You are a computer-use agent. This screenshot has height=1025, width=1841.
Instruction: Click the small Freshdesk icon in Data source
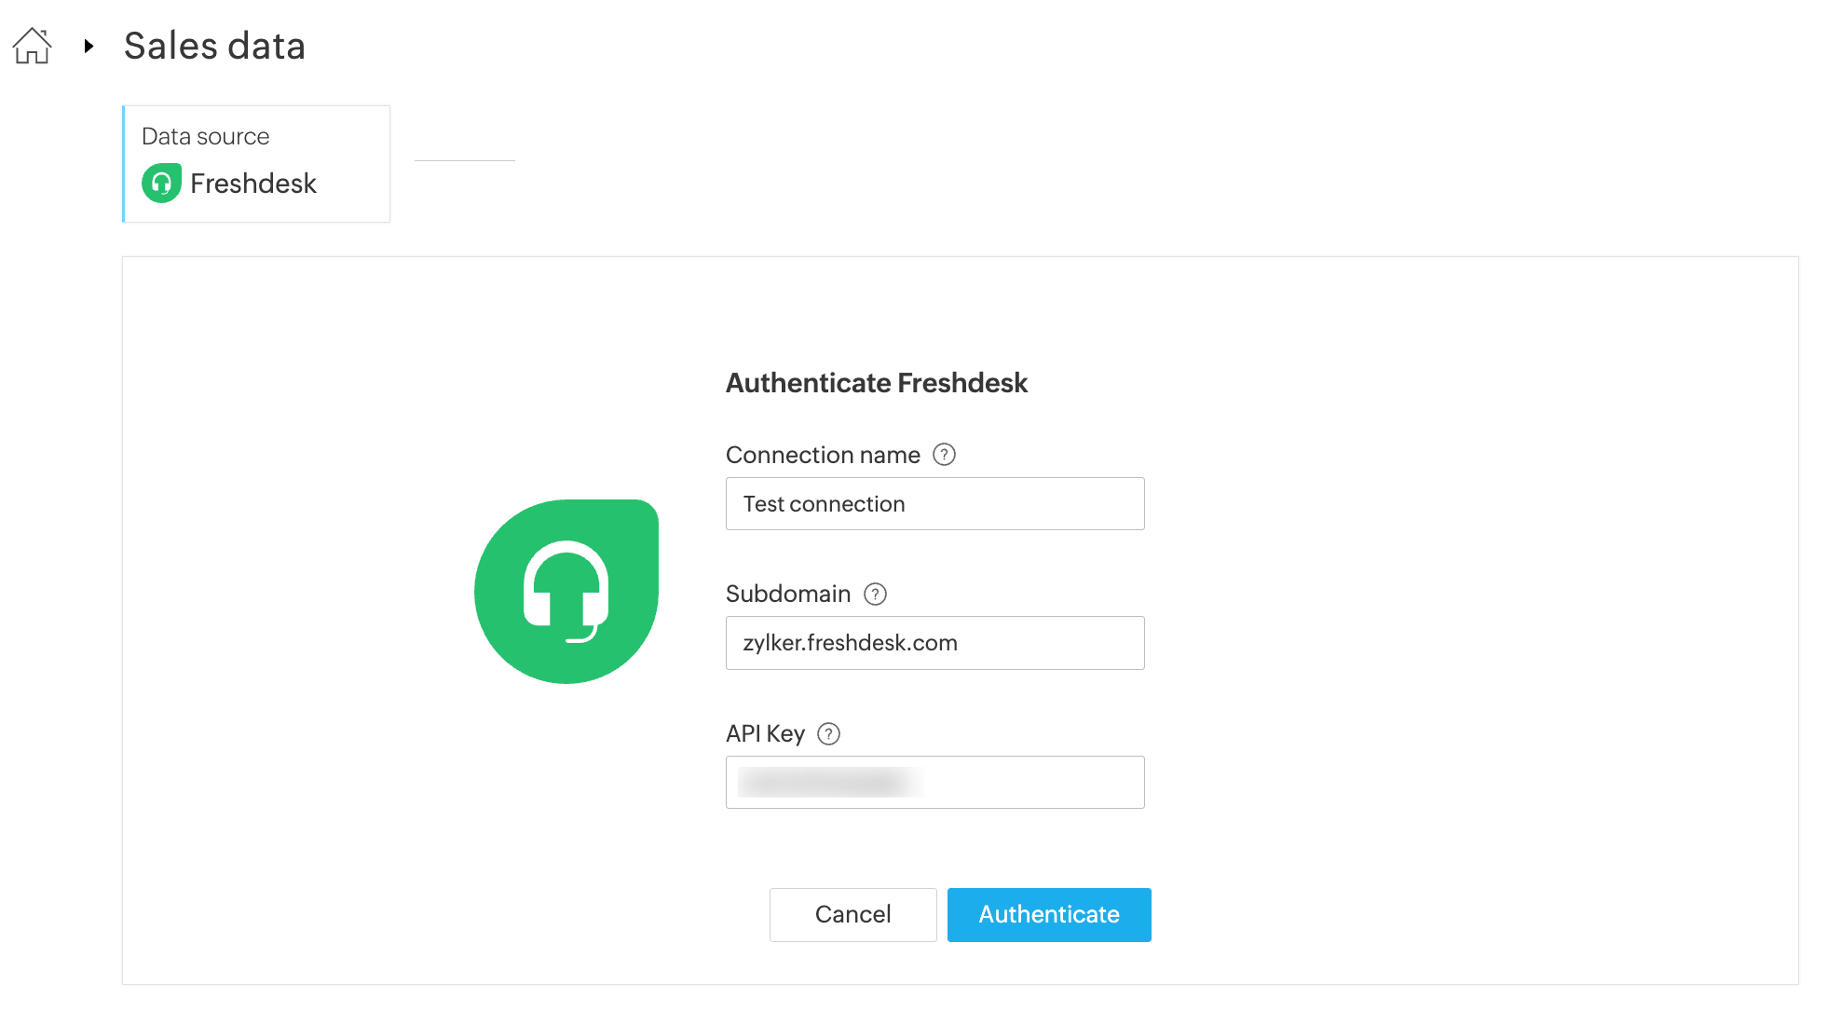tap(161, 184)
